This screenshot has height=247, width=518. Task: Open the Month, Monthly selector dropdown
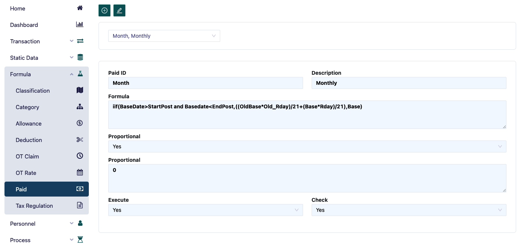click(x=164, y=36)
